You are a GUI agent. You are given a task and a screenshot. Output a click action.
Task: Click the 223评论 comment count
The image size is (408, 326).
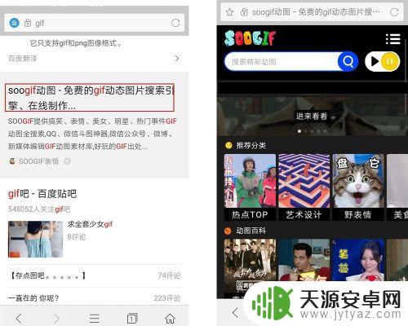point(167,298)
